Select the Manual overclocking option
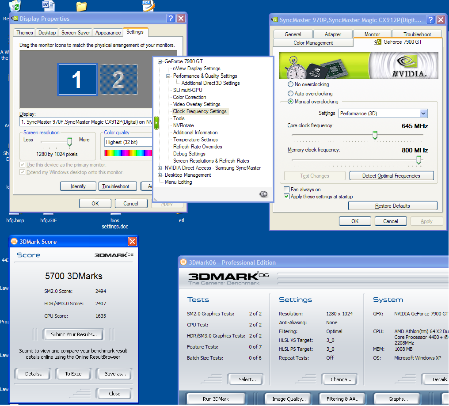The image size is (449, 406). 290,101
